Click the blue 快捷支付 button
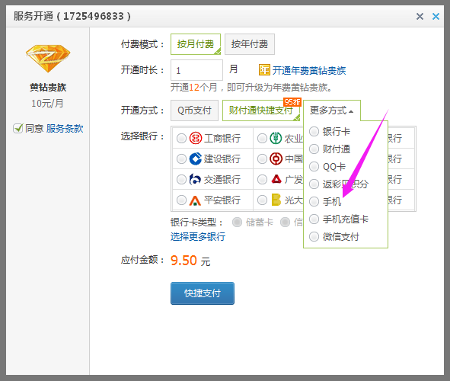The height and width of the screenshot is (381, 450). 203,293
